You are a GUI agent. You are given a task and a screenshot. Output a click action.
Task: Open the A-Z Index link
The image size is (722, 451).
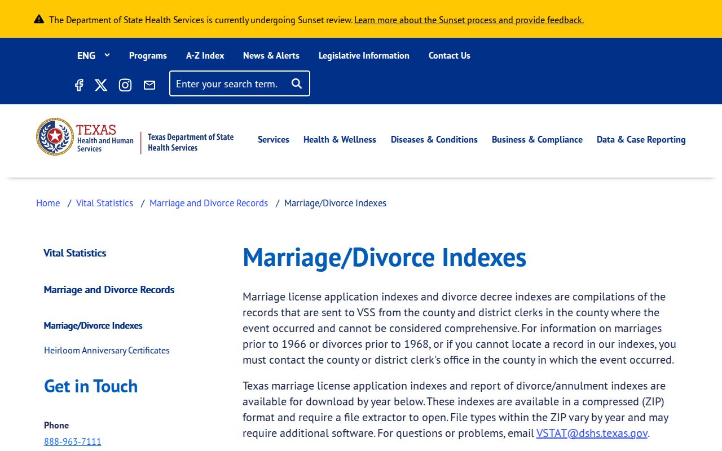coord(205,55)
